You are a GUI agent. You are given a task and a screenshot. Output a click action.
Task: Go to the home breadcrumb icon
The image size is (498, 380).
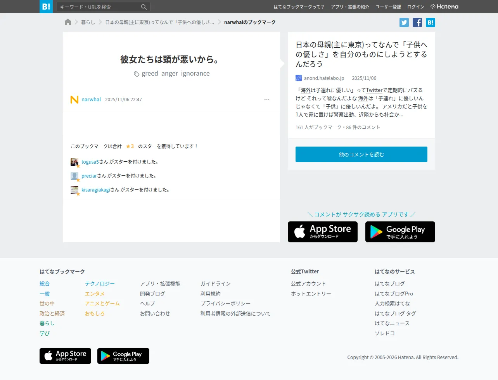pos(68,22)
